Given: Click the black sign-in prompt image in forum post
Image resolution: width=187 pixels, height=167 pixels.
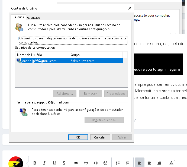Looking at the screenshot, I should [x=158, y=64].
